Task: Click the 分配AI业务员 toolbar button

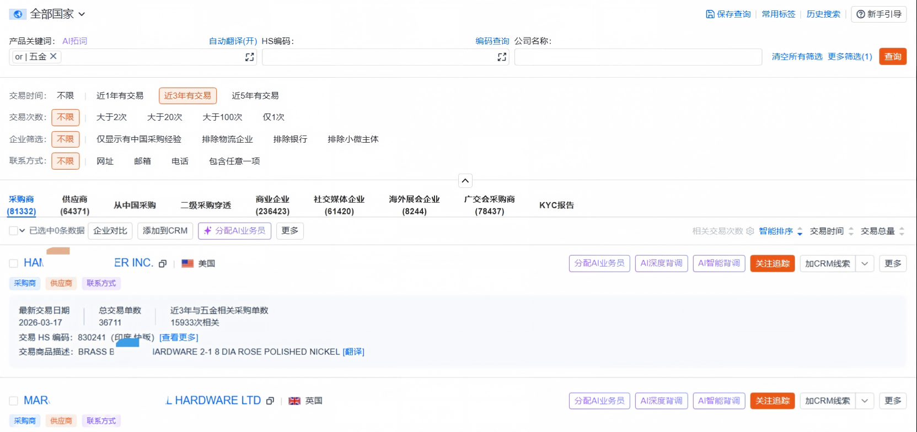Action: 234,231
